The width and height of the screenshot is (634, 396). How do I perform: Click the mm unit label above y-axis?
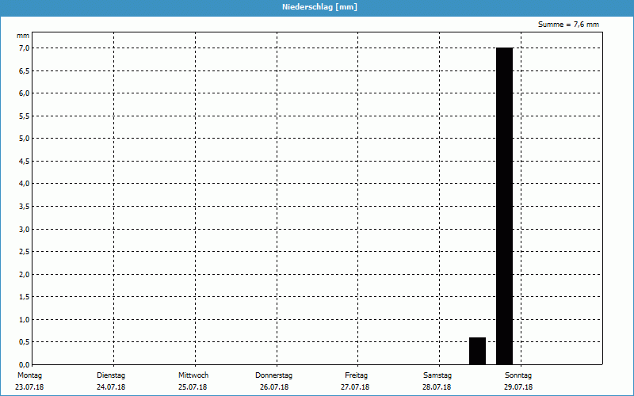coord(23,36)
